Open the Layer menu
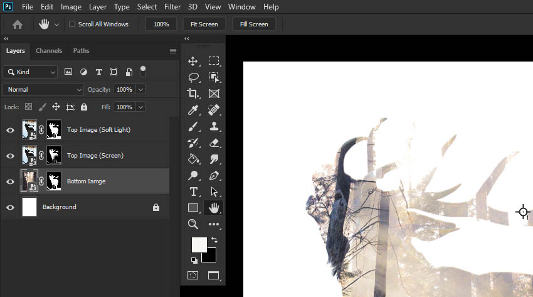533x297 pixels. [x=98, y=7]
